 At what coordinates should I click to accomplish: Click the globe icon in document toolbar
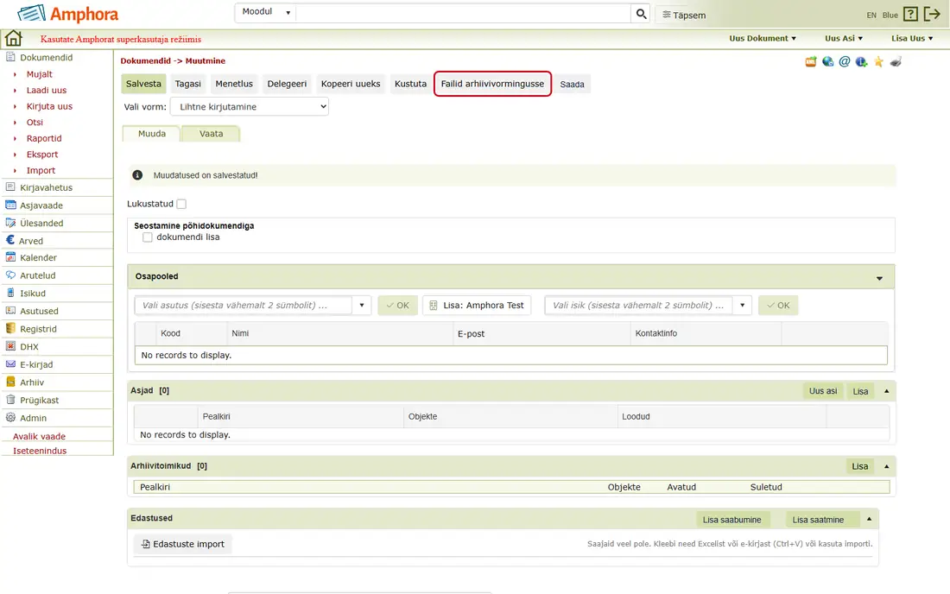(x=827, y=61)
